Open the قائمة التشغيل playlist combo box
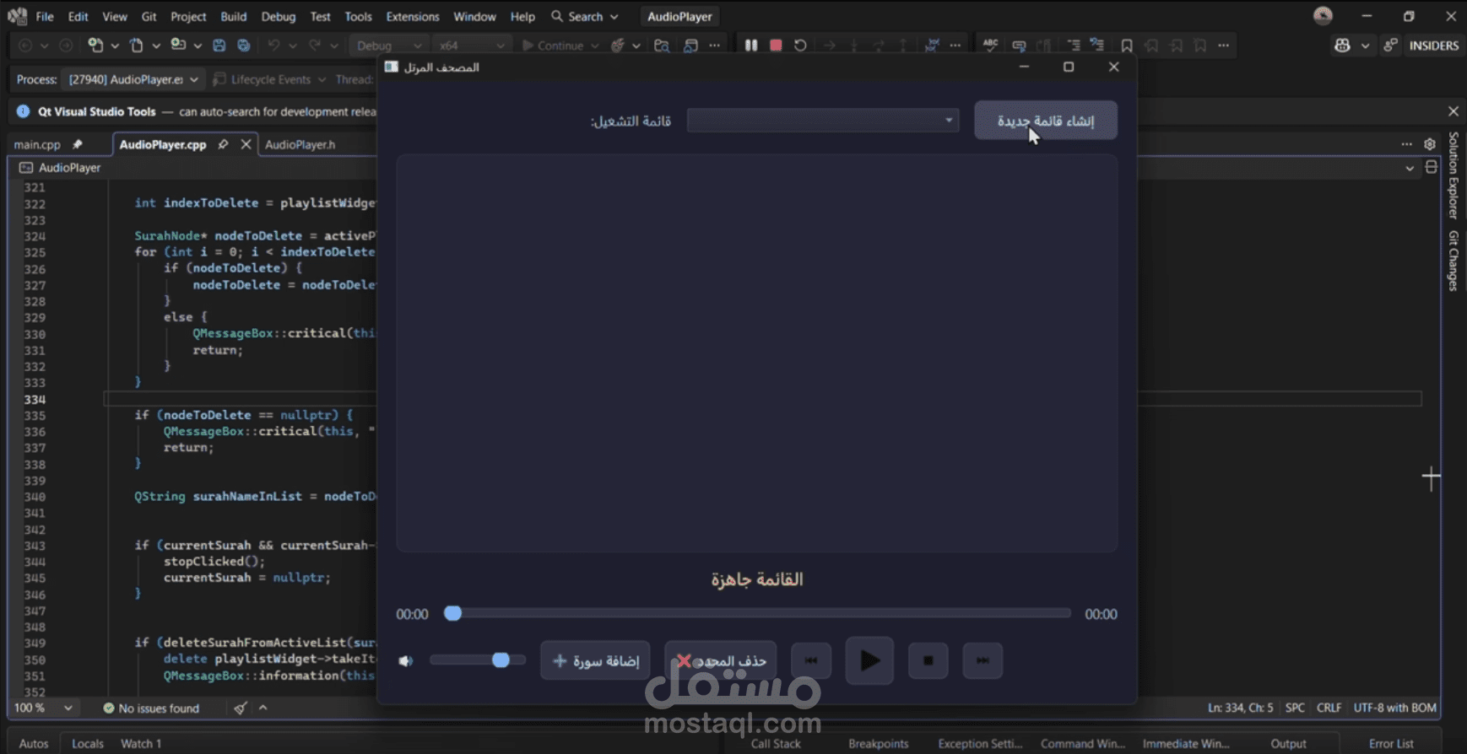Image resolution: width=1467 pixels, height=754 pixels. click(x=823, y=121)
